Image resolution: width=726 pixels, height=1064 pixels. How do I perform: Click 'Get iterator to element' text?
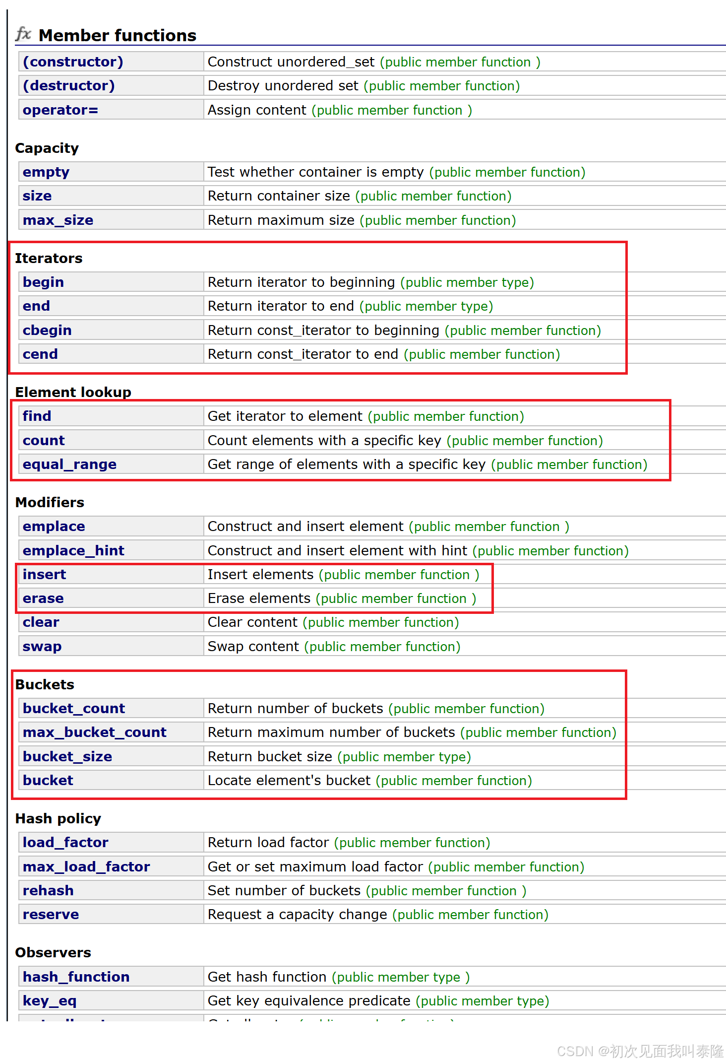point(285,416)
